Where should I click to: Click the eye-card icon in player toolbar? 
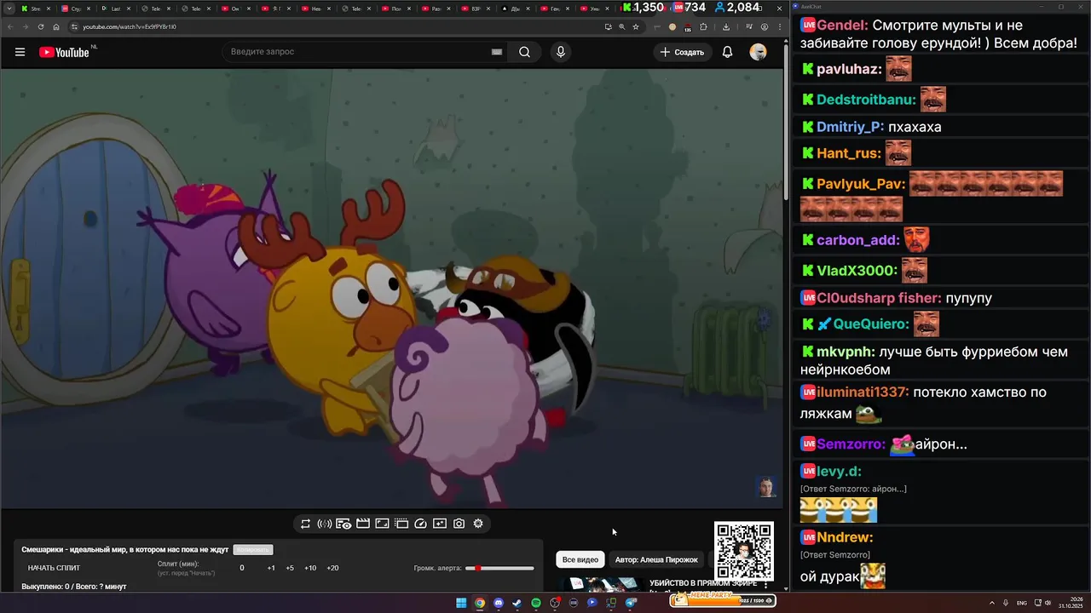tap(343, 524)
